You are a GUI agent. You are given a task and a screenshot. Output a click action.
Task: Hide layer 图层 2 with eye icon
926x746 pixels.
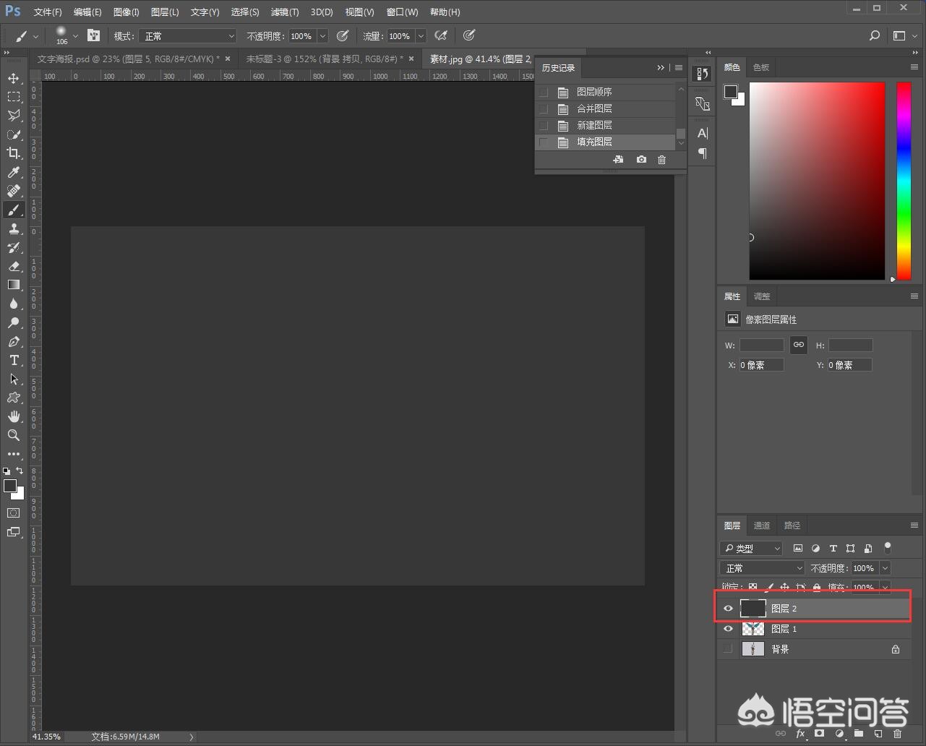click(x=728, y=609)
